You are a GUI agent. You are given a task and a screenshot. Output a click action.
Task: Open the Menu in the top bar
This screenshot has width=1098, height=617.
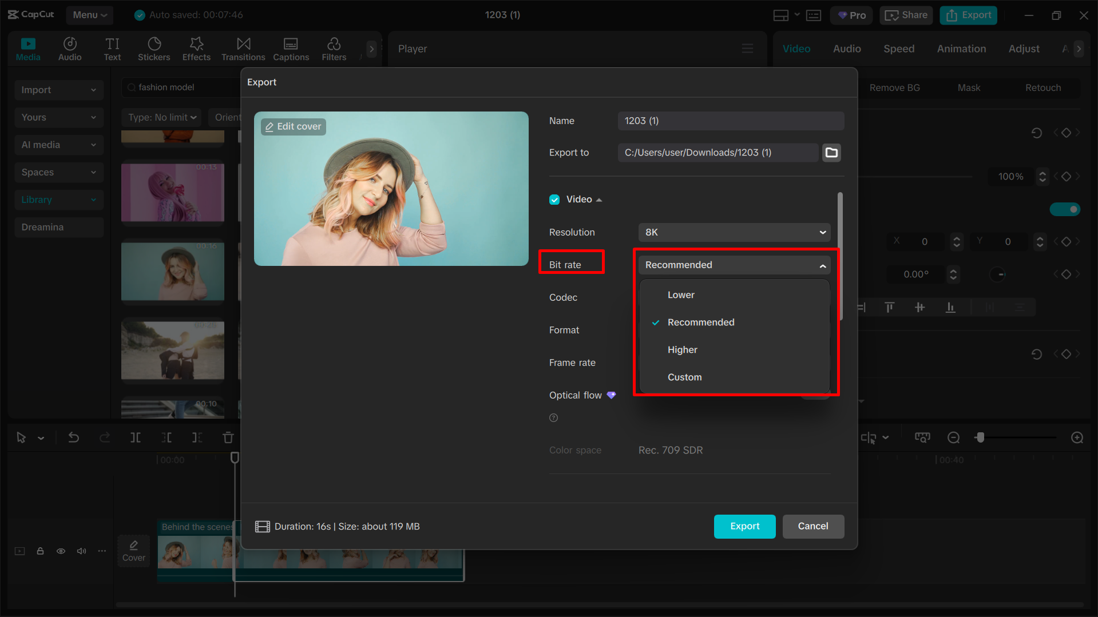point(89,15)
